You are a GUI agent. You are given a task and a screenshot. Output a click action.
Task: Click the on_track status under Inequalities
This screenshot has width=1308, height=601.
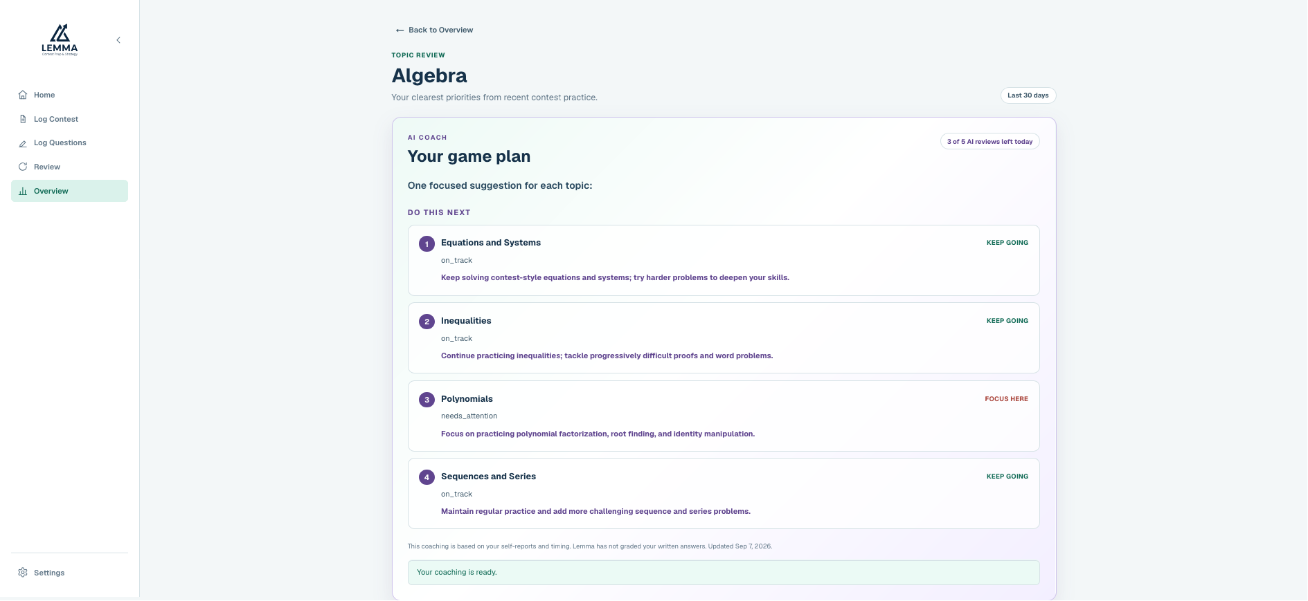tap(456, 339)
